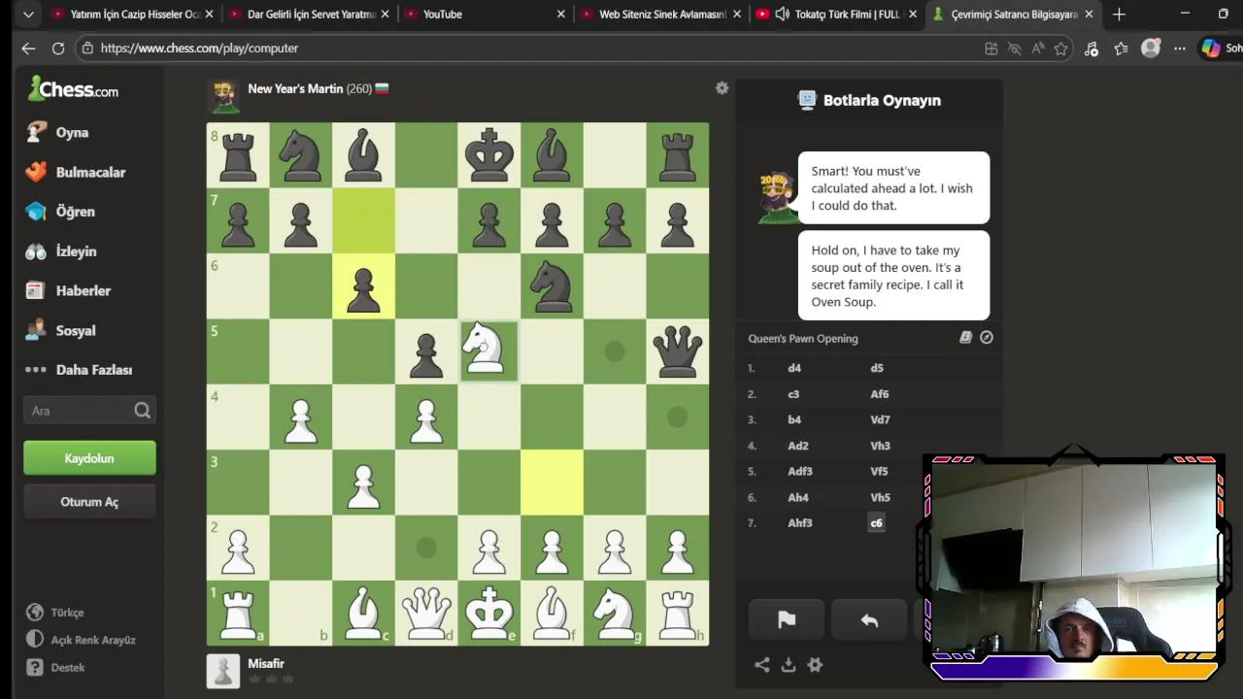Click the Chess.com logo
The width and height of the screenshot is (1243, 699).
(74, 89)
